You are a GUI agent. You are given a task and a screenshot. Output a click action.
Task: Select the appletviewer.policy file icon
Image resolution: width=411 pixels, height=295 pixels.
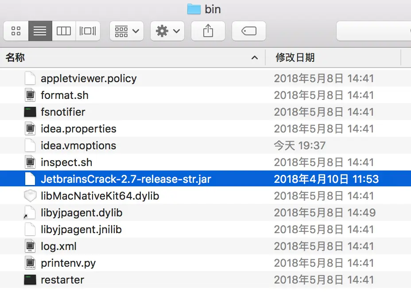[x=30, y=78]
